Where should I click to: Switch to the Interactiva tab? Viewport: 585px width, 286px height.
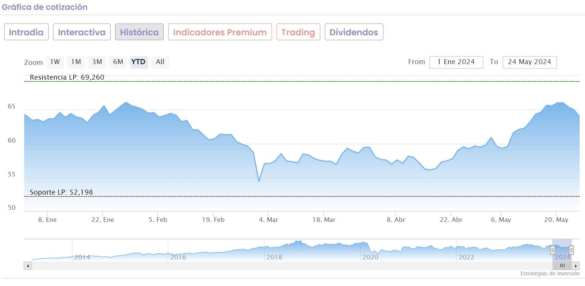[82, 32]
